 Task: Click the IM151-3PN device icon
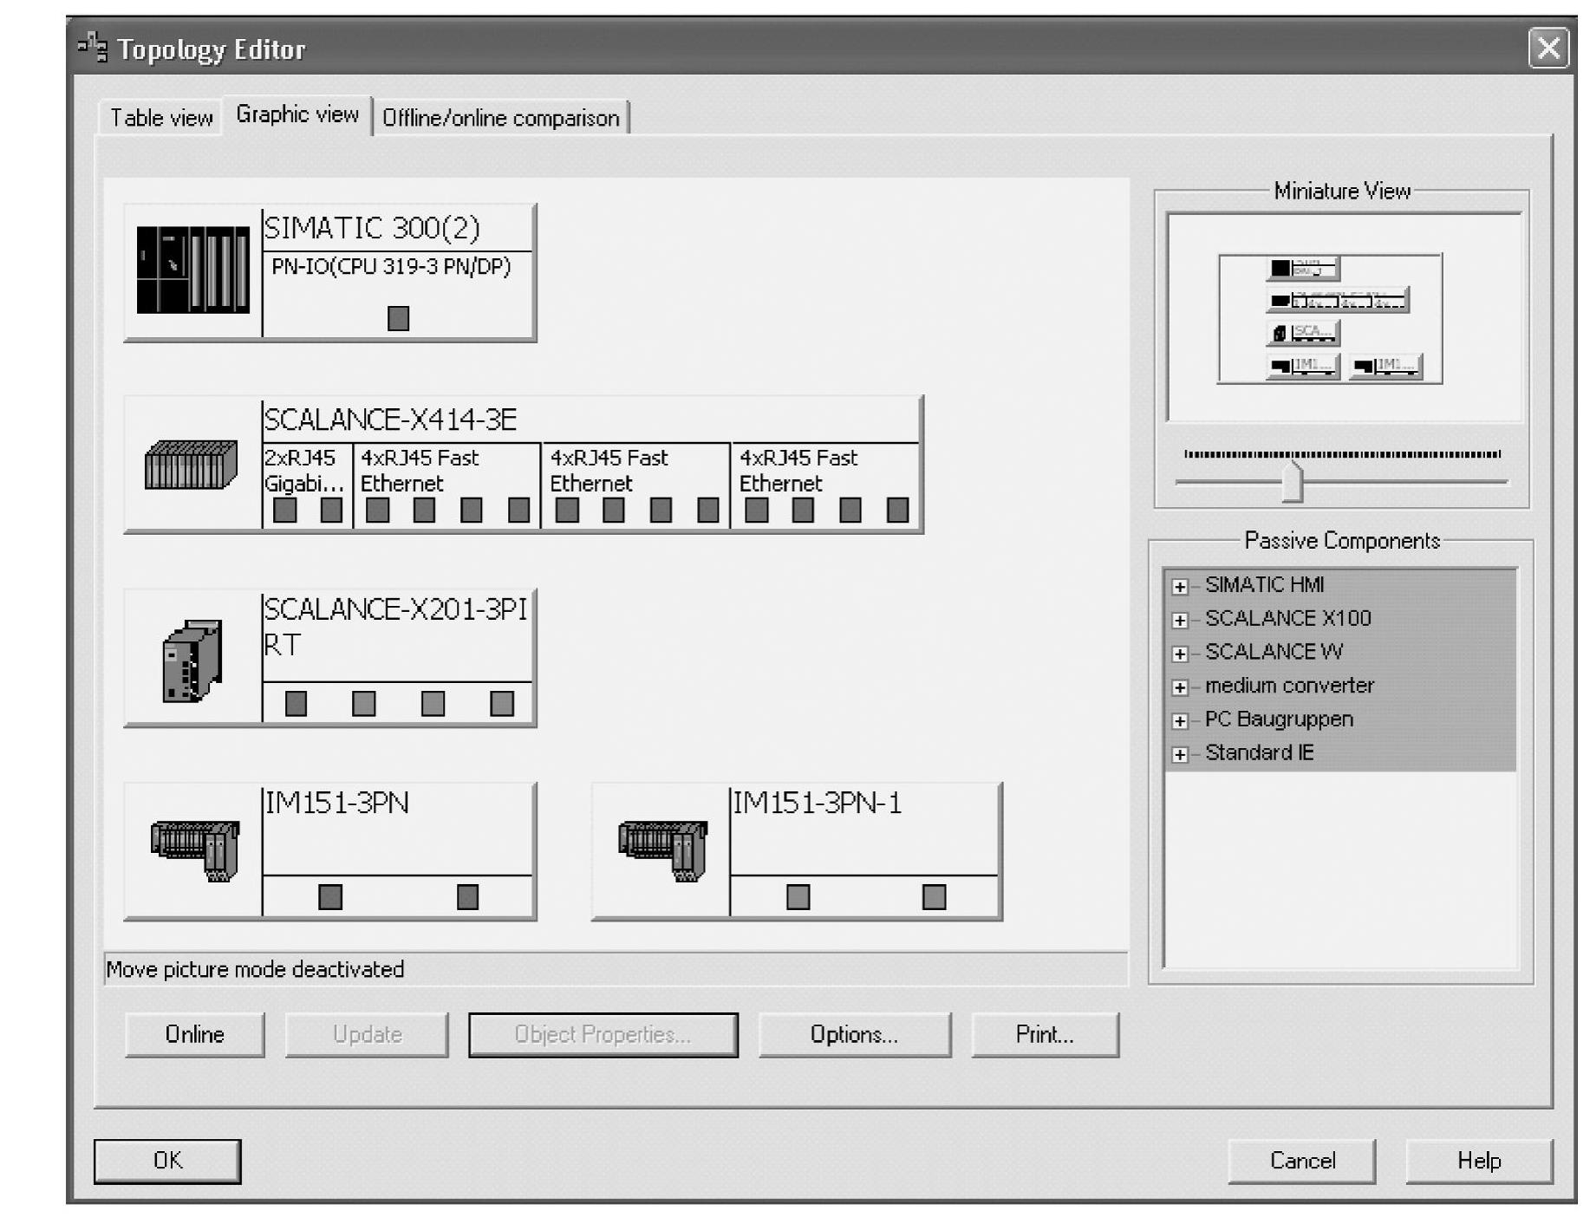point(195,850)
